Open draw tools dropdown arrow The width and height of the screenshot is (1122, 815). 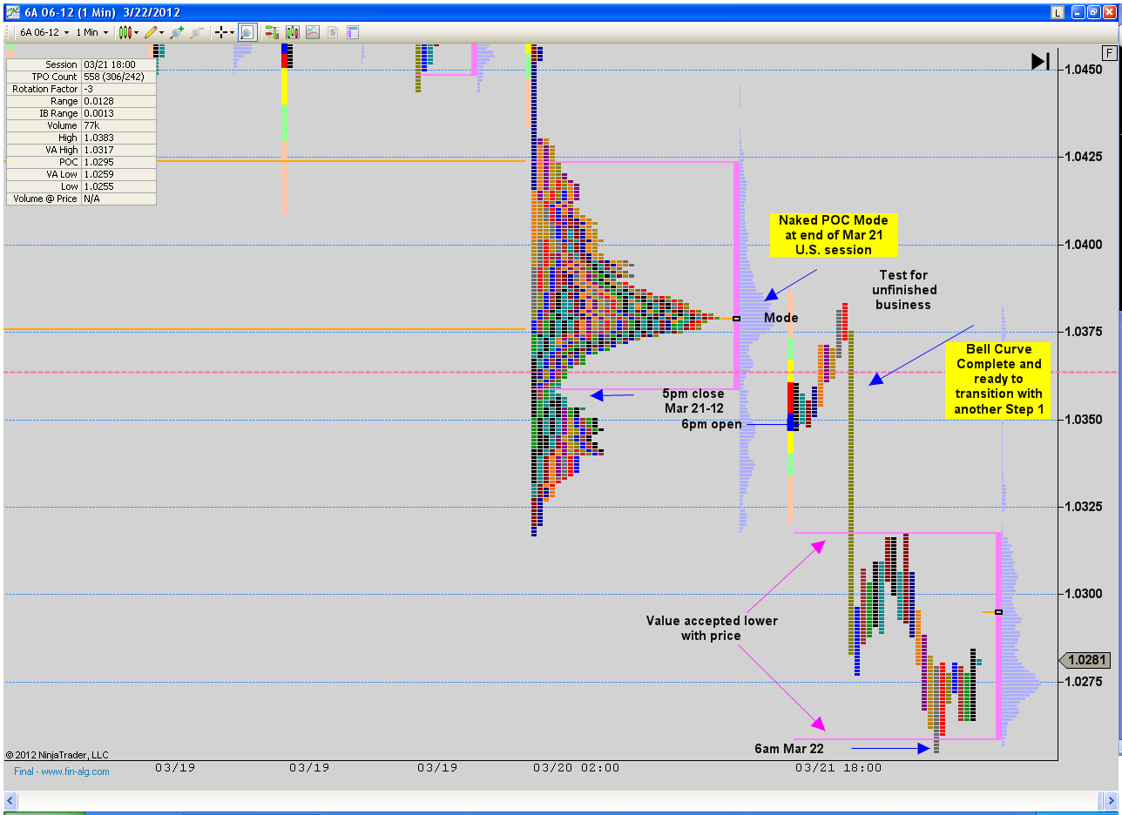coord(162,32)
